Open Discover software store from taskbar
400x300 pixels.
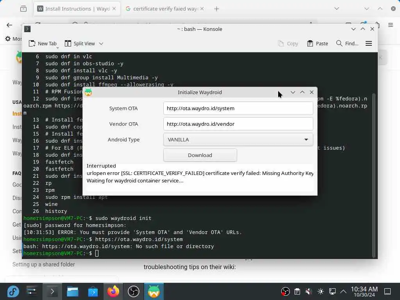coord(93,291)
